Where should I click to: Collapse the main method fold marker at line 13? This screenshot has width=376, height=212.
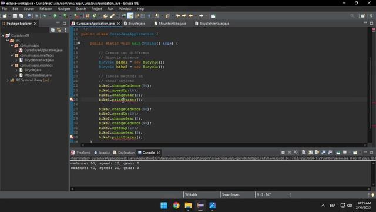pos(79,43)
